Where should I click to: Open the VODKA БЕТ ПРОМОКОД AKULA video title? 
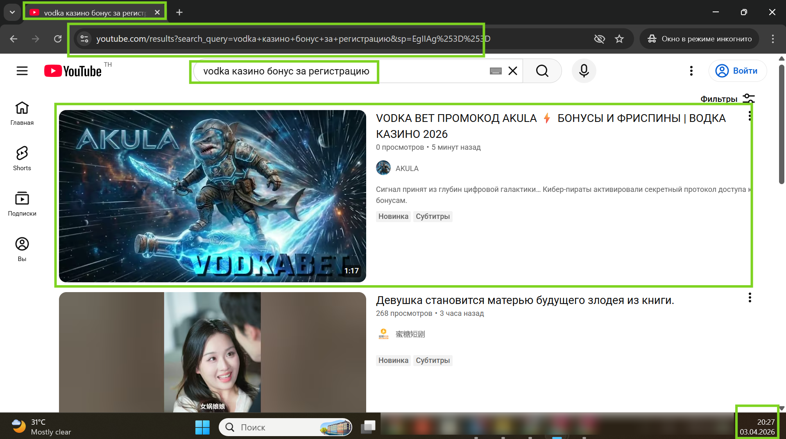pos(551,126)
